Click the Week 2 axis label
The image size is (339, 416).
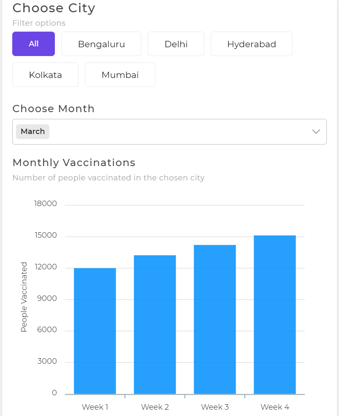(x=155, y=407)
